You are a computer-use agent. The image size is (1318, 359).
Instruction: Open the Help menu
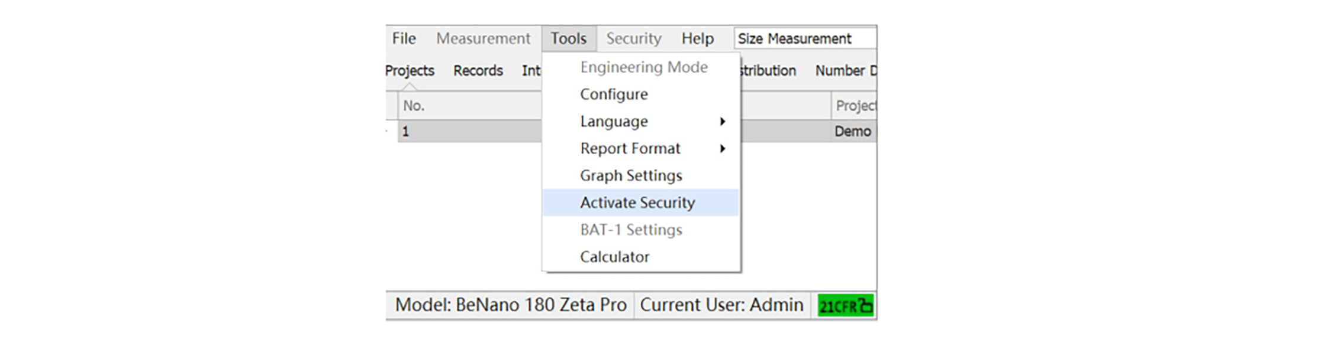coord(697,39)
